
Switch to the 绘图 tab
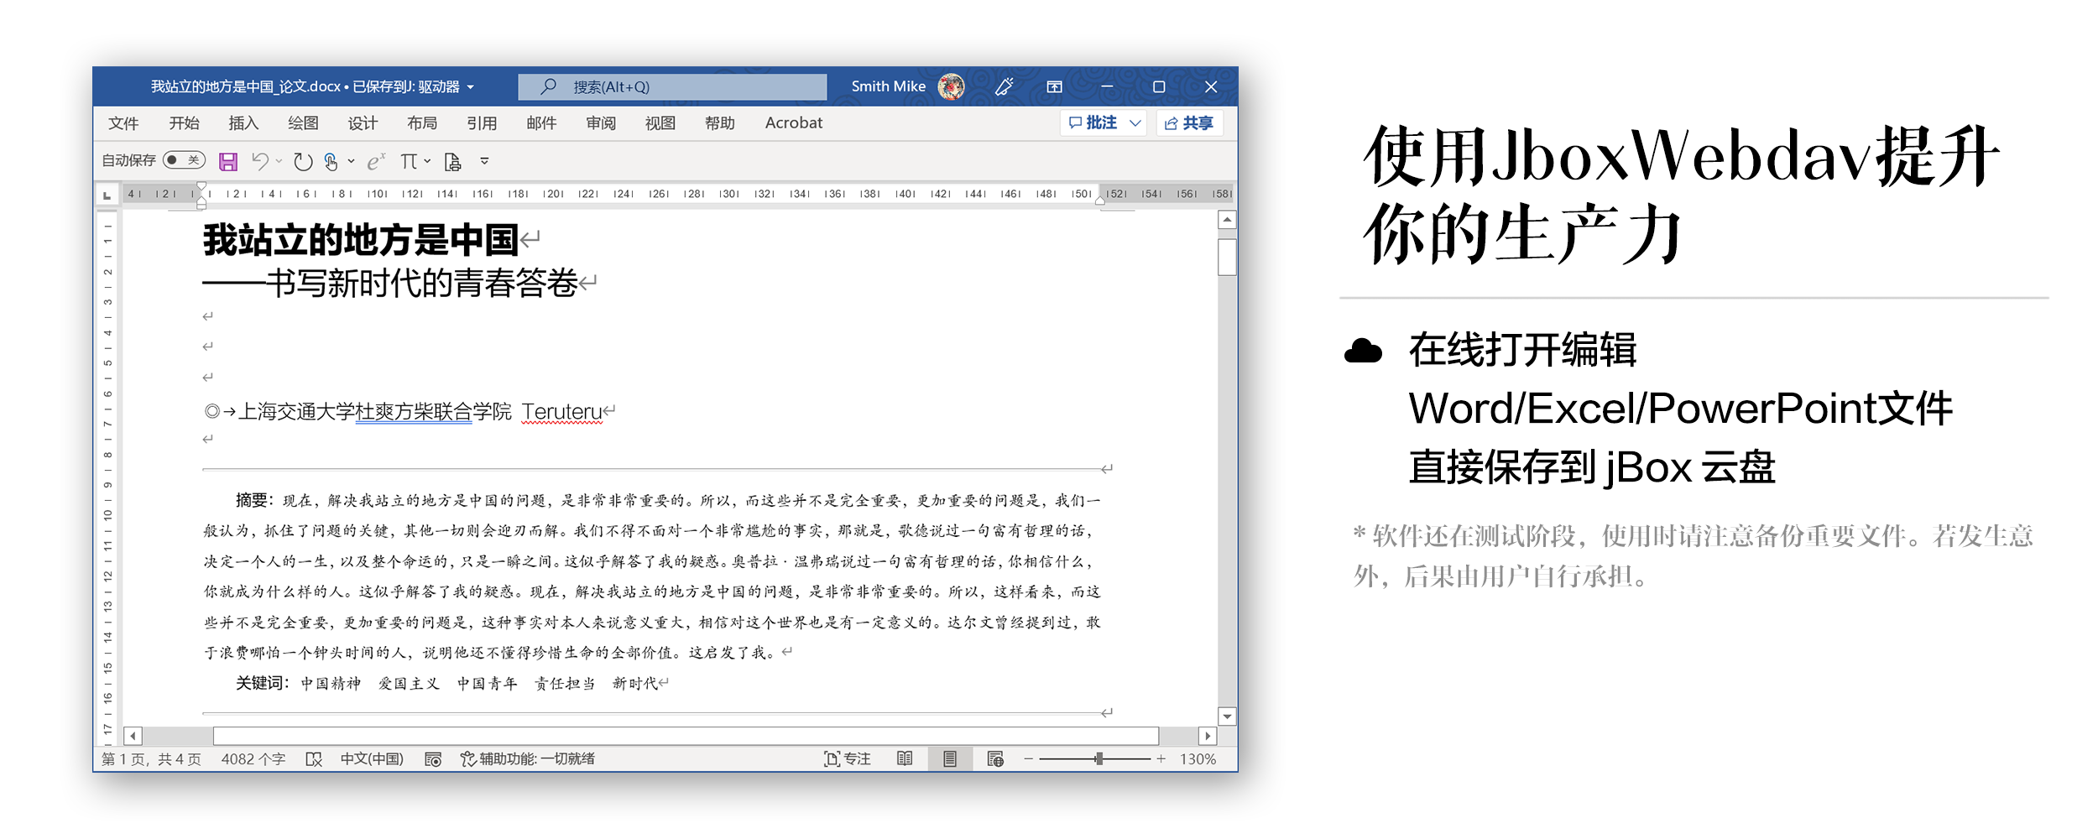(303, 123)
